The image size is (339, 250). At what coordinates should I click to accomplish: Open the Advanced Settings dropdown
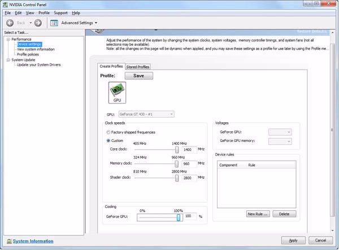[96, 23]
